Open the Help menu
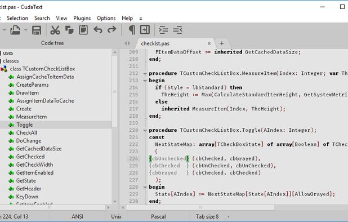 127,18
